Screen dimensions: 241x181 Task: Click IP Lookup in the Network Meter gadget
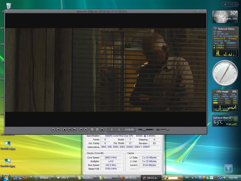click(232, 39)
